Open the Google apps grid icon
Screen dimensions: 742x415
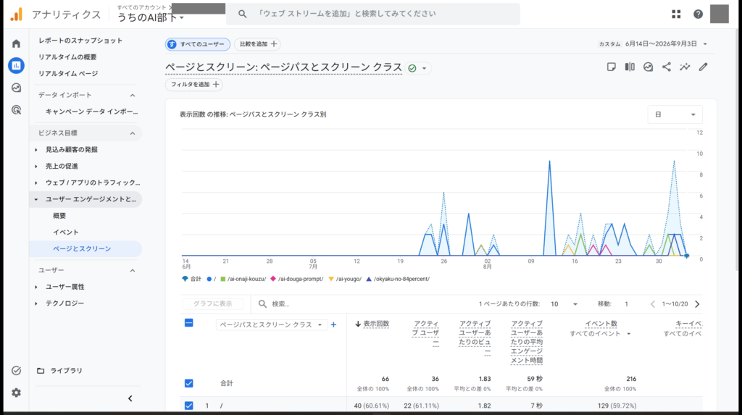(x=676, y=14)
